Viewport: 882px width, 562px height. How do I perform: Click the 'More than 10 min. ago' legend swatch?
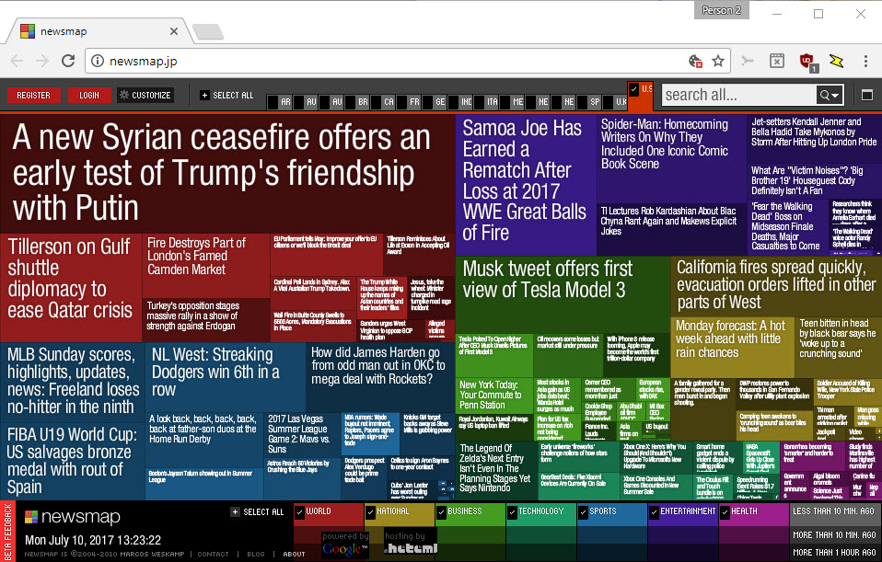835,535
